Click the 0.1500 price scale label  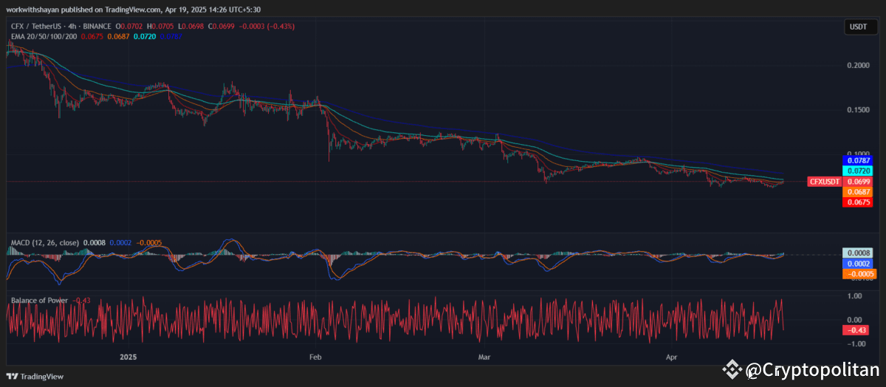coord(857,109)
